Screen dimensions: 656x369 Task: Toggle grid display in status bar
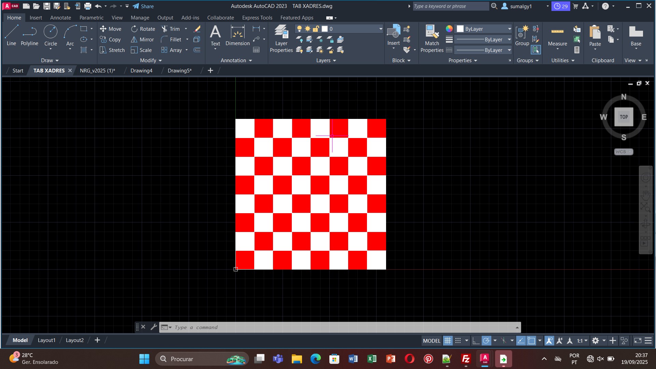tap(448, 341)
